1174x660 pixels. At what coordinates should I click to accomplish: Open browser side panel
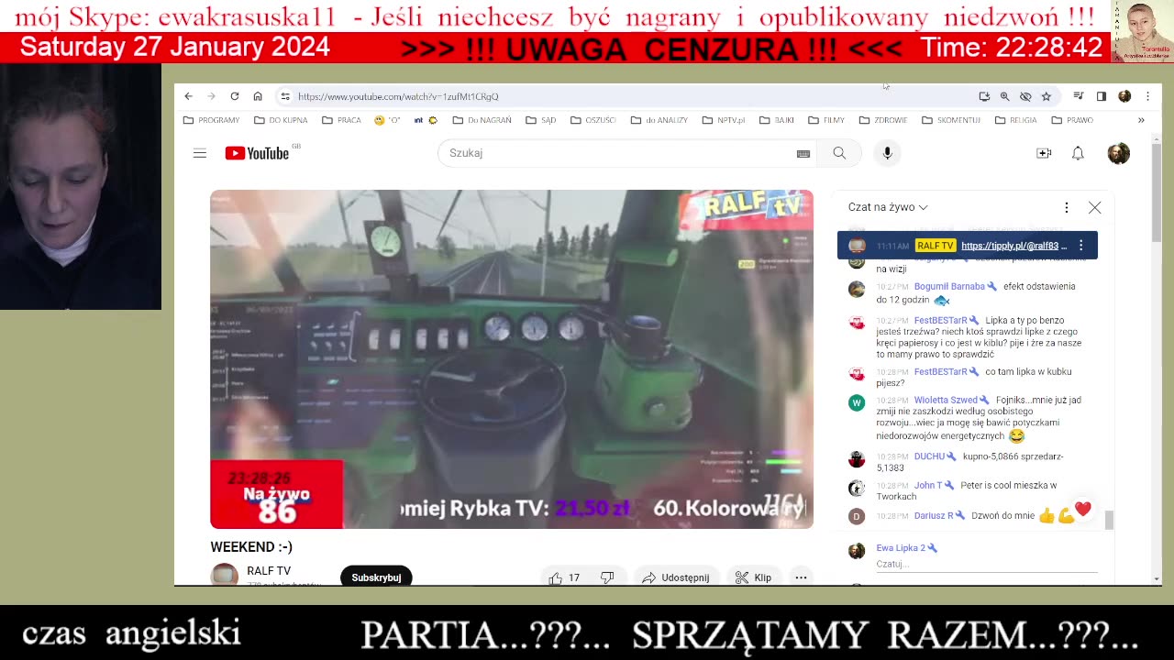1102,96
